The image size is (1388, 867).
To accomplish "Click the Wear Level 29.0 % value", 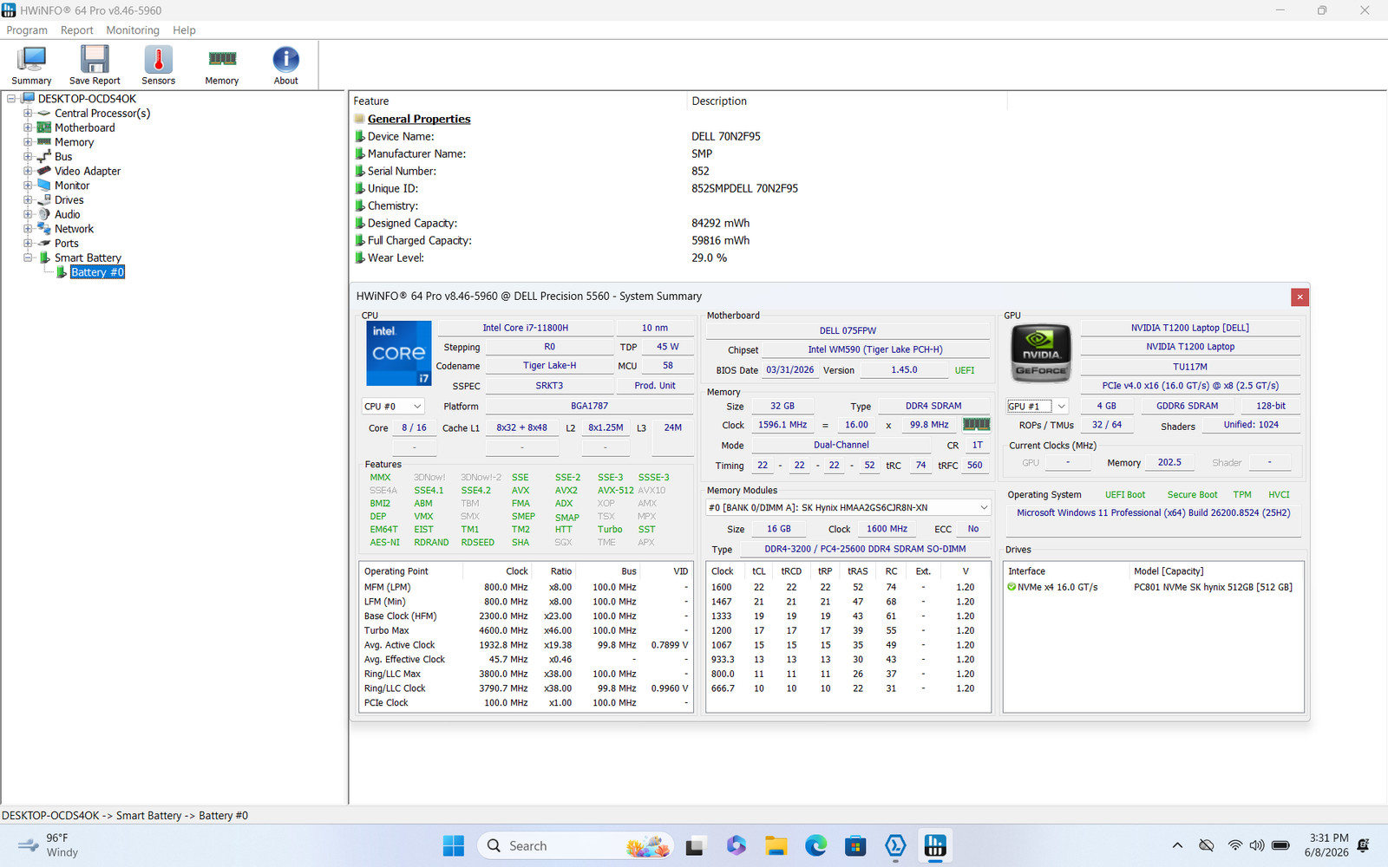I will click(709, 257).
